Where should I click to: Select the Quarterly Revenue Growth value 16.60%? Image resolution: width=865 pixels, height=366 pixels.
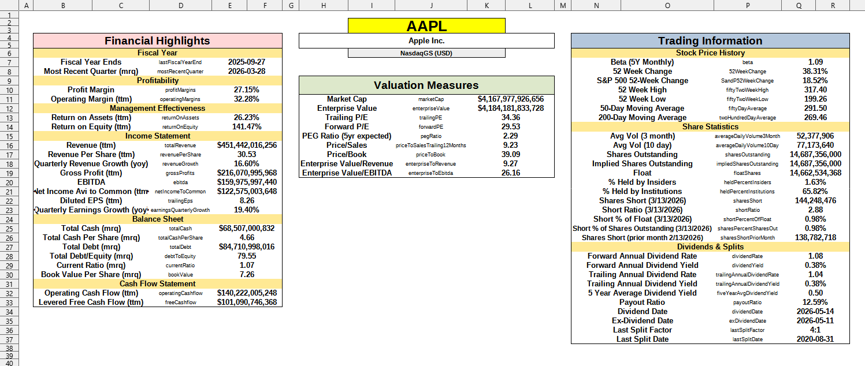(x=247, y=163)
